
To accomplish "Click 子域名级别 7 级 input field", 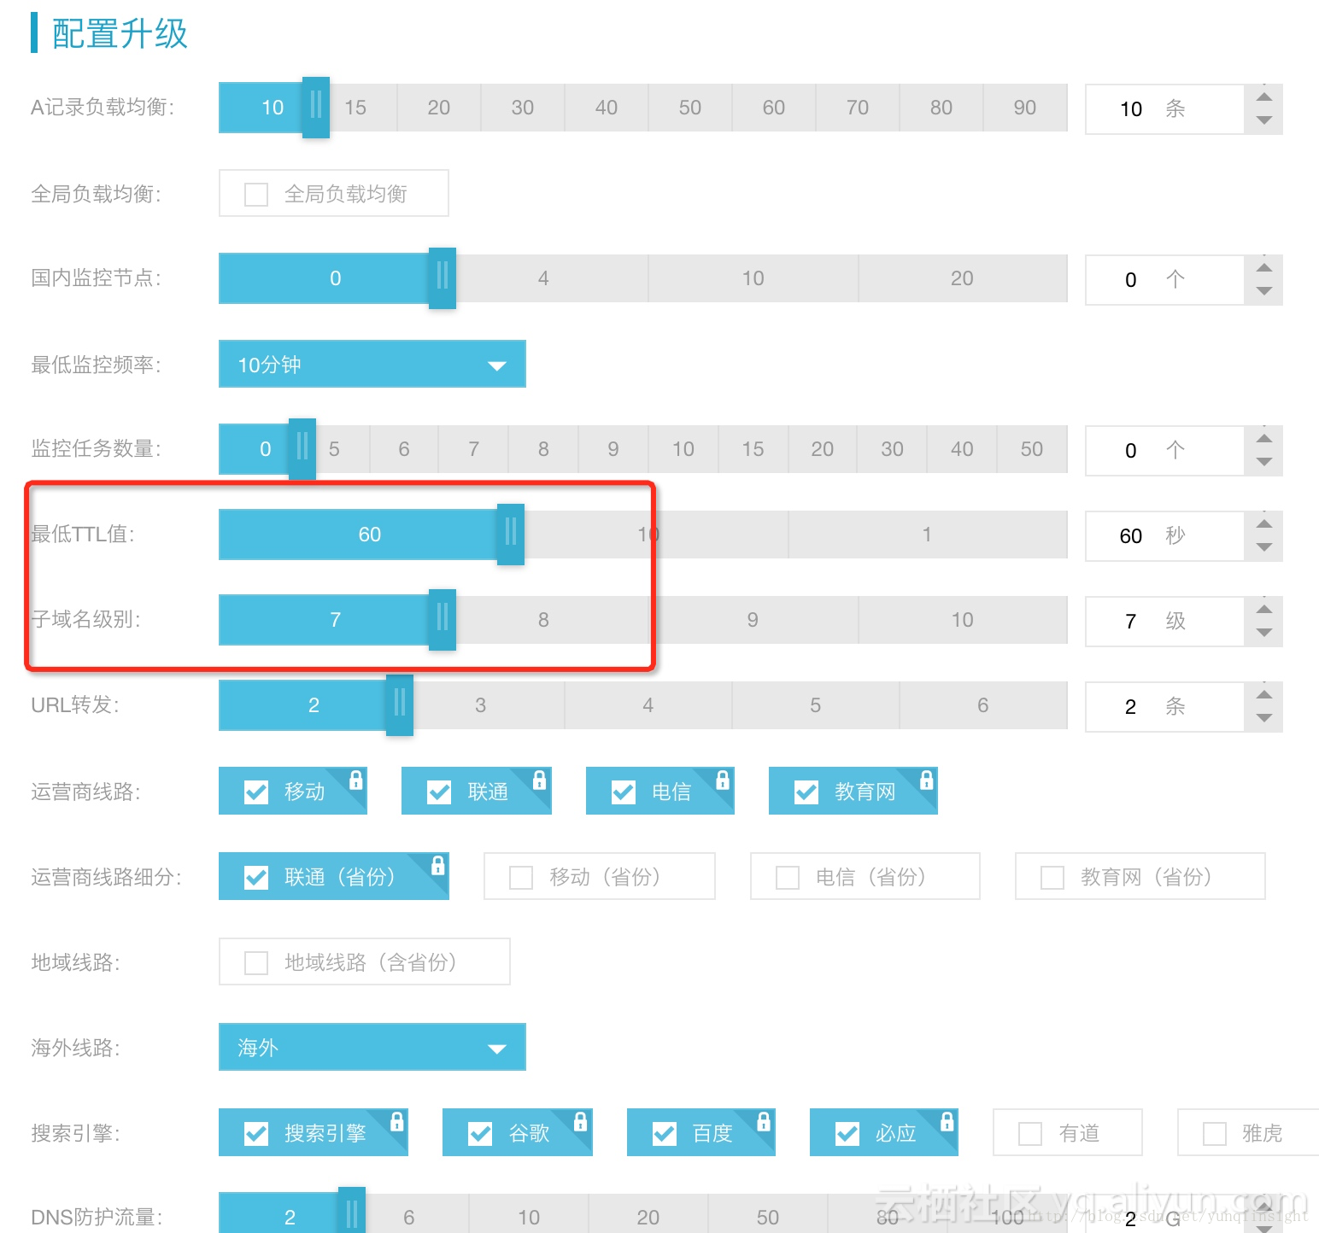I will (x=1164, y=621).
